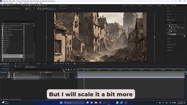Click the Motion Blur icon in timeline header

click(71, 69)
